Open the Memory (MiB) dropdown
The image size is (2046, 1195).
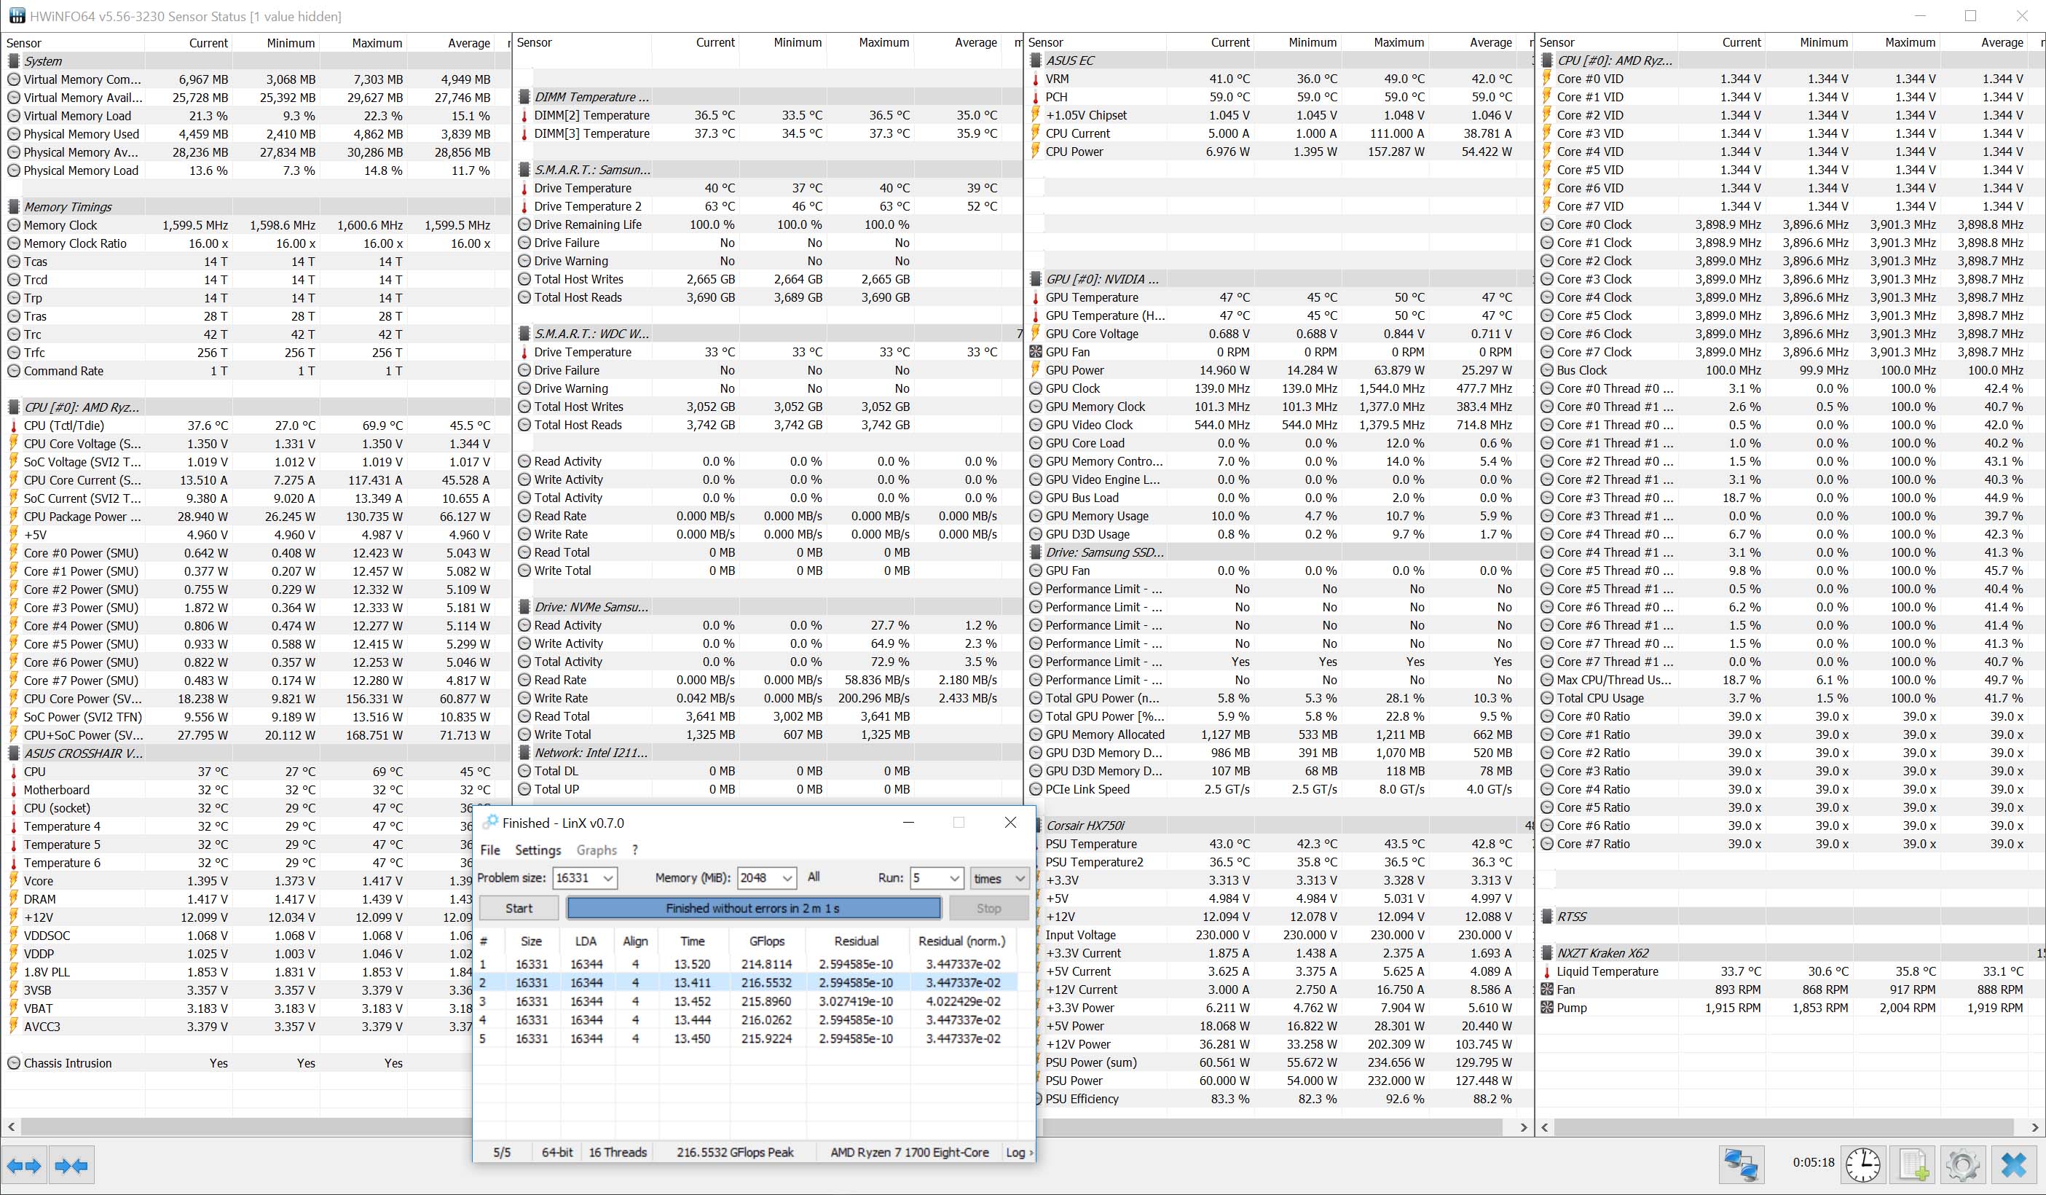pyautogui.click(x=787, y=878)
